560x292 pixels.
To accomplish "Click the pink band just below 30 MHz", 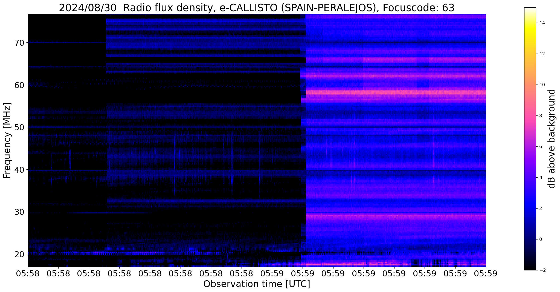I will [x=396, y=216].
